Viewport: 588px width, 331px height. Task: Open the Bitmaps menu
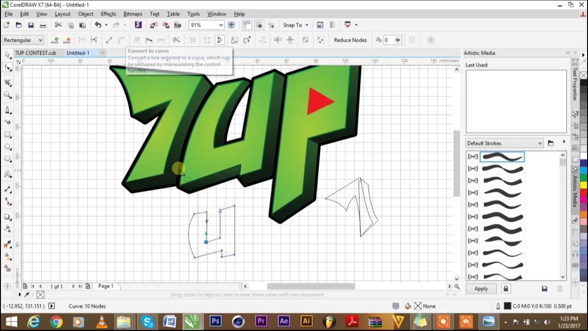(x=133, y=14)
